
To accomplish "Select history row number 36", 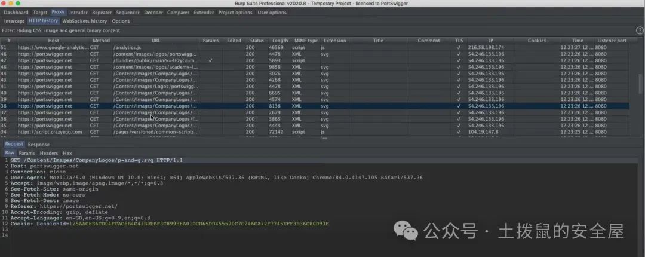I will [x=314, y=119].
